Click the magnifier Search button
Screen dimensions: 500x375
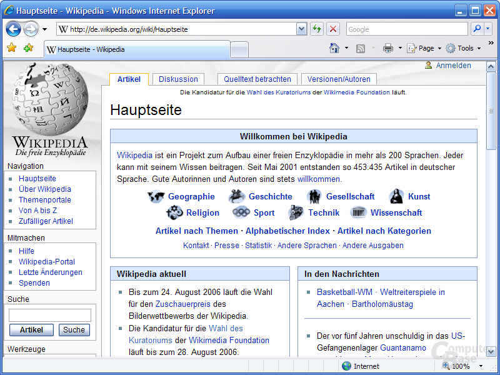(x=477, y=29)
